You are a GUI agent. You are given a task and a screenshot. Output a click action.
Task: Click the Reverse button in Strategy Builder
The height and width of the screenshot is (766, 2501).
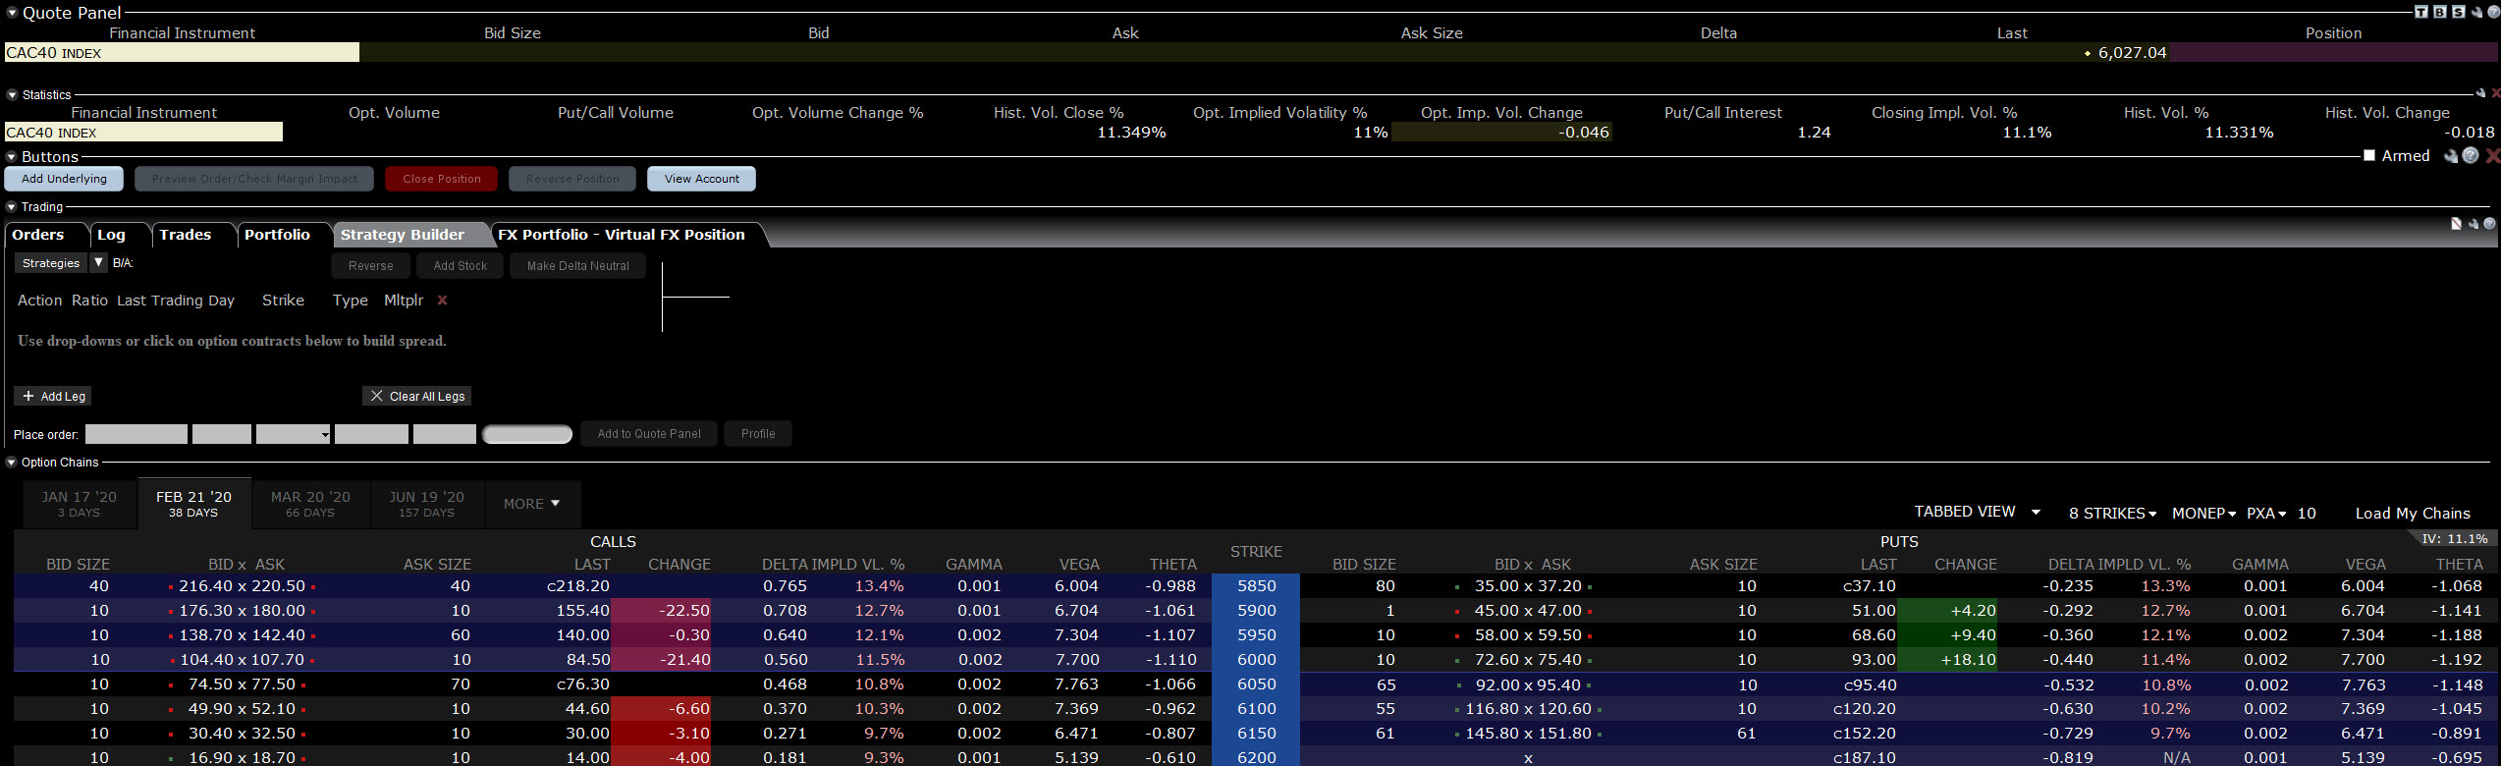(x=371, y=266)
